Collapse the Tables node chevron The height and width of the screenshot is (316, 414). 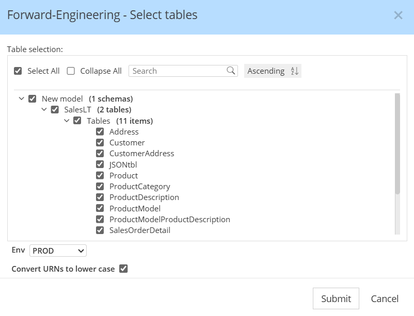point(66,121)
